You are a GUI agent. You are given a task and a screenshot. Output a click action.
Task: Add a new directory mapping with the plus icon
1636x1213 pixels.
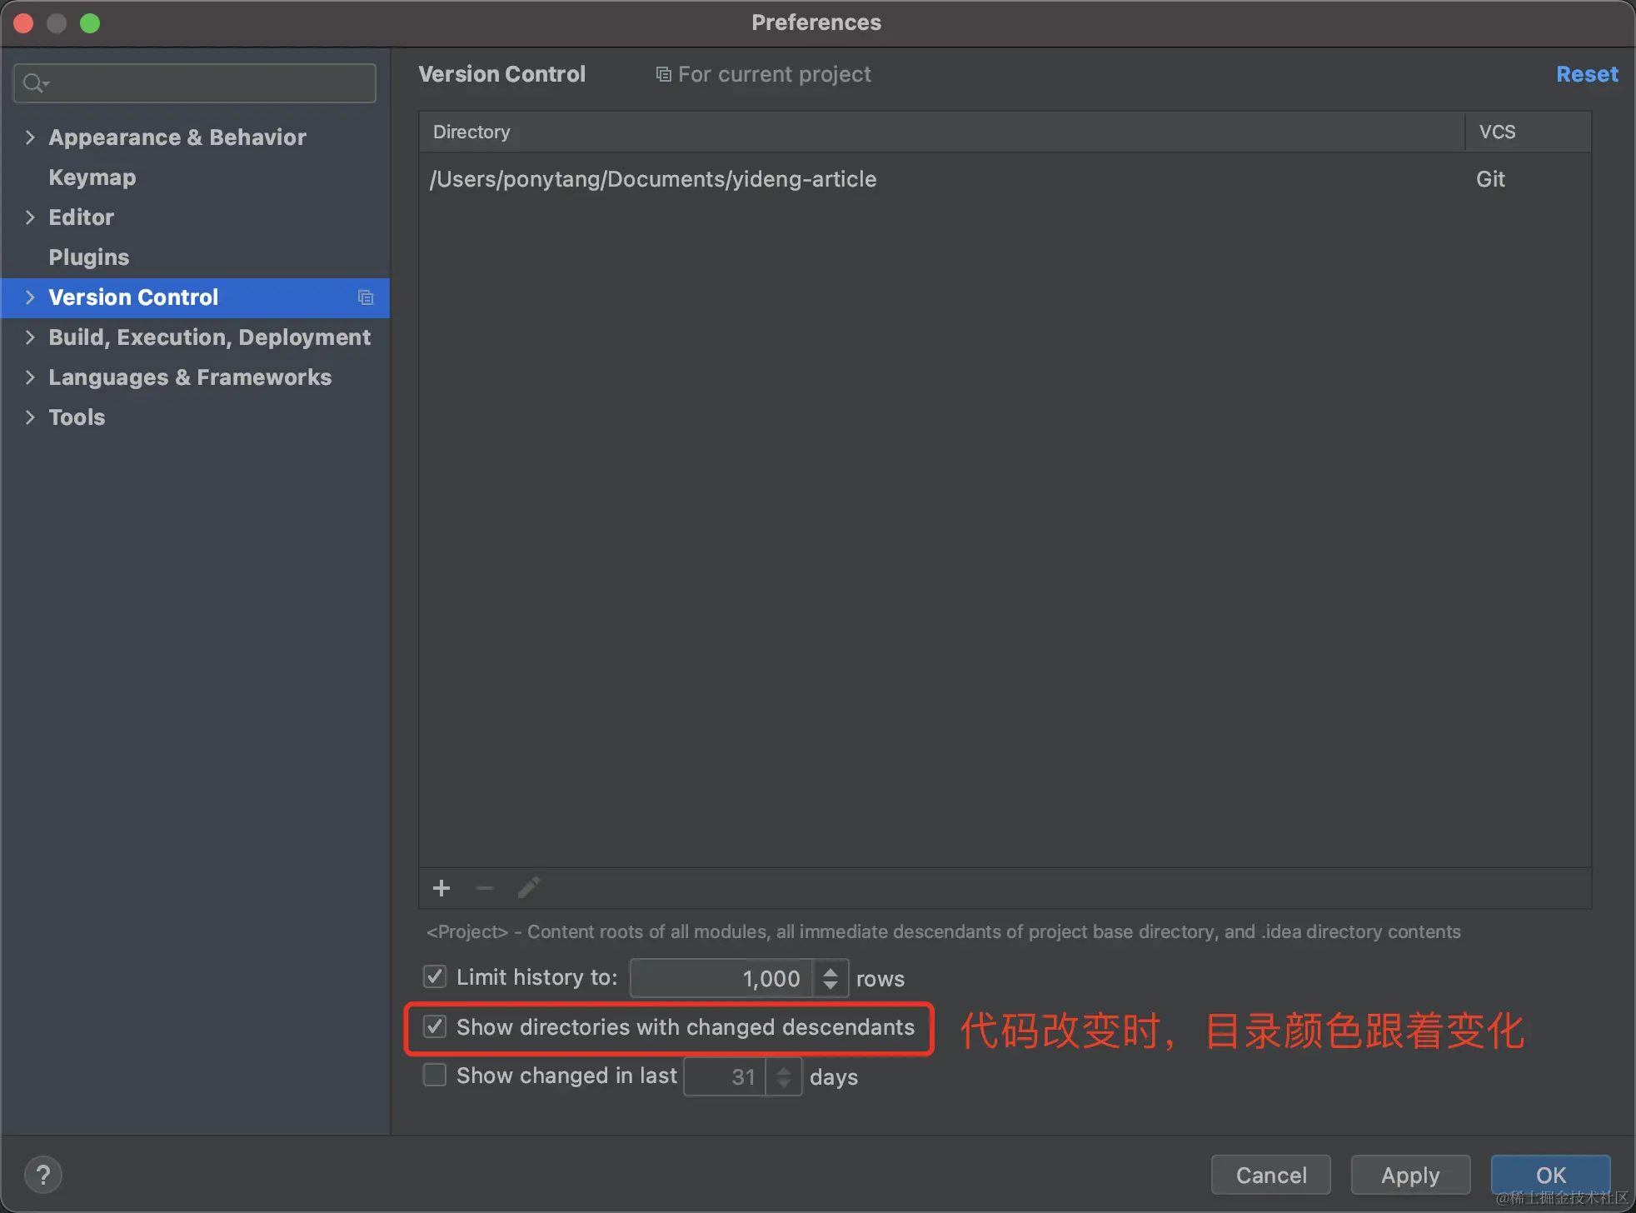441,888
